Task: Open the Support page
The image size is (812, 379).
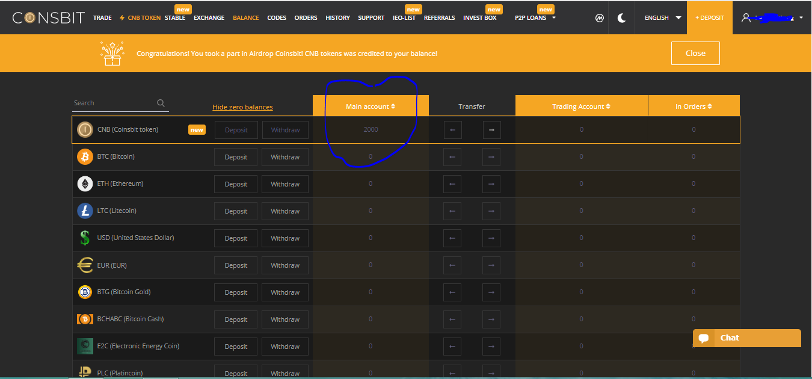Action: (x=371, y=18)
